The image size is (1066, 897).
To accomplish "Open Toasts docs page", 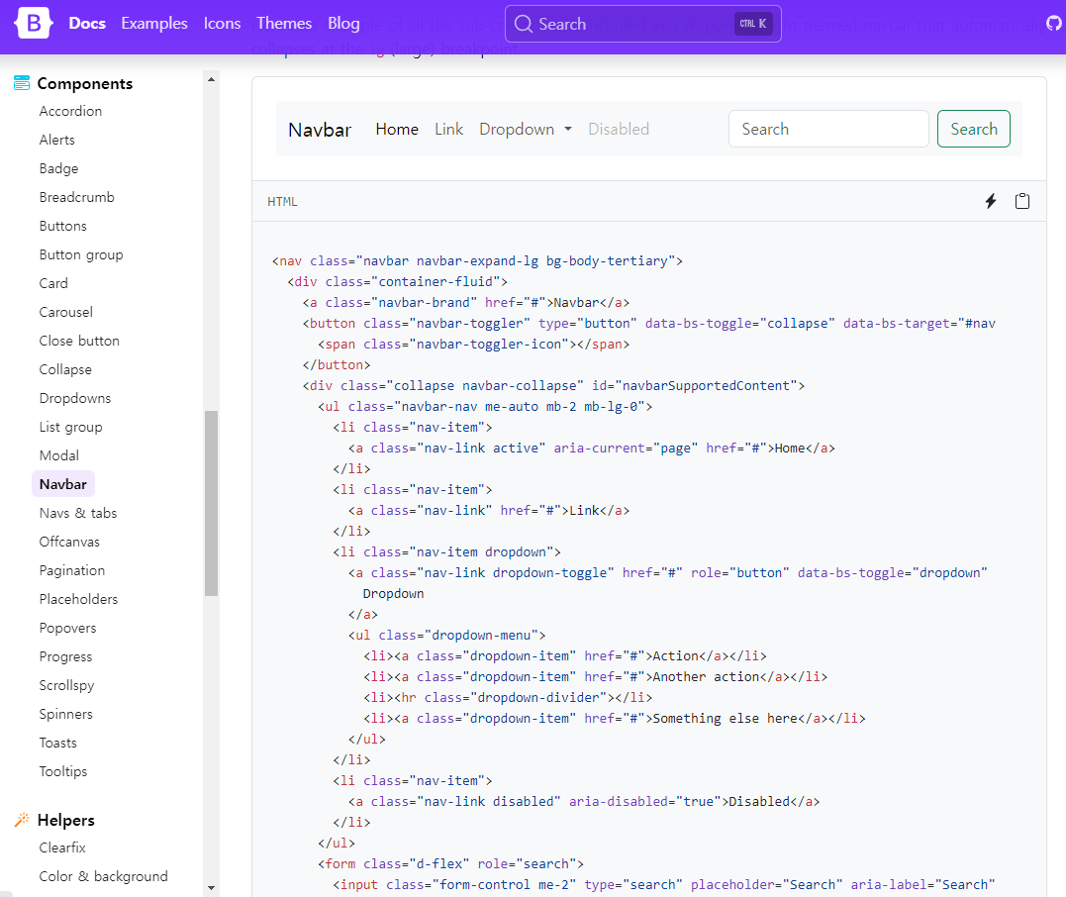I will click(57, 743).
